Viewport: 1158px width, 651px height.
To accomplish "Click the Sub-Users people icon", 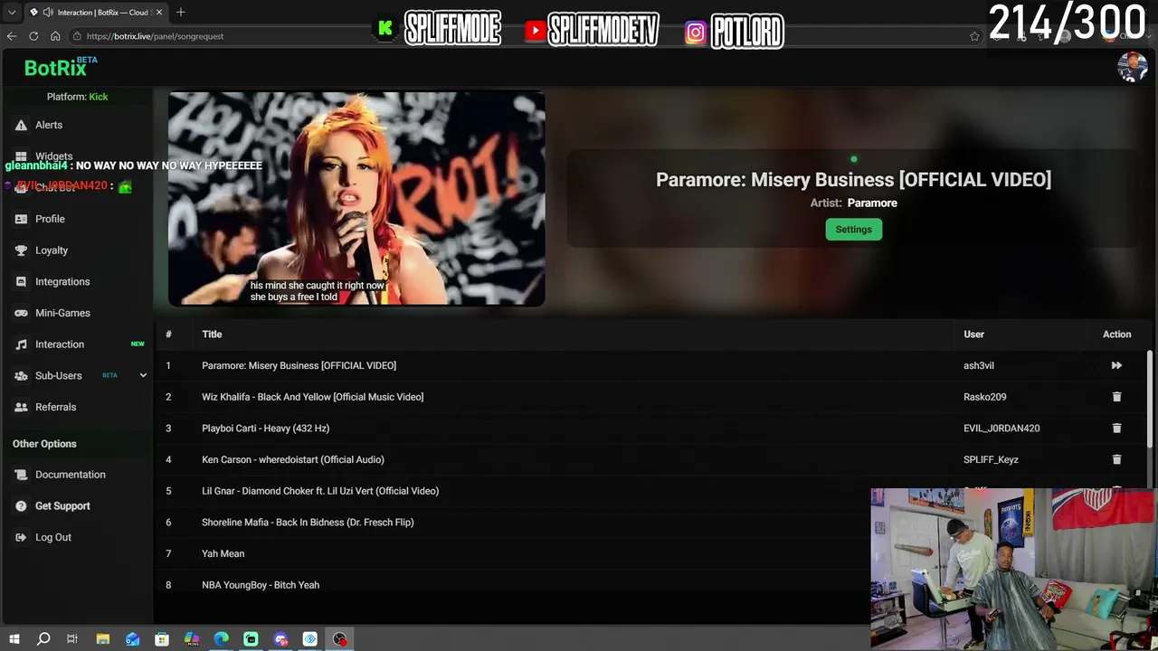I will (x=21, y=376).
